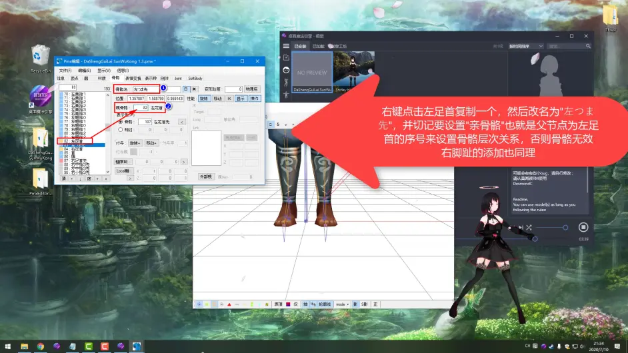The height and width of the screenshot is (353, 628).
Task: Select bone '70: 左亲指1' in list
Action: coord(82,94)
